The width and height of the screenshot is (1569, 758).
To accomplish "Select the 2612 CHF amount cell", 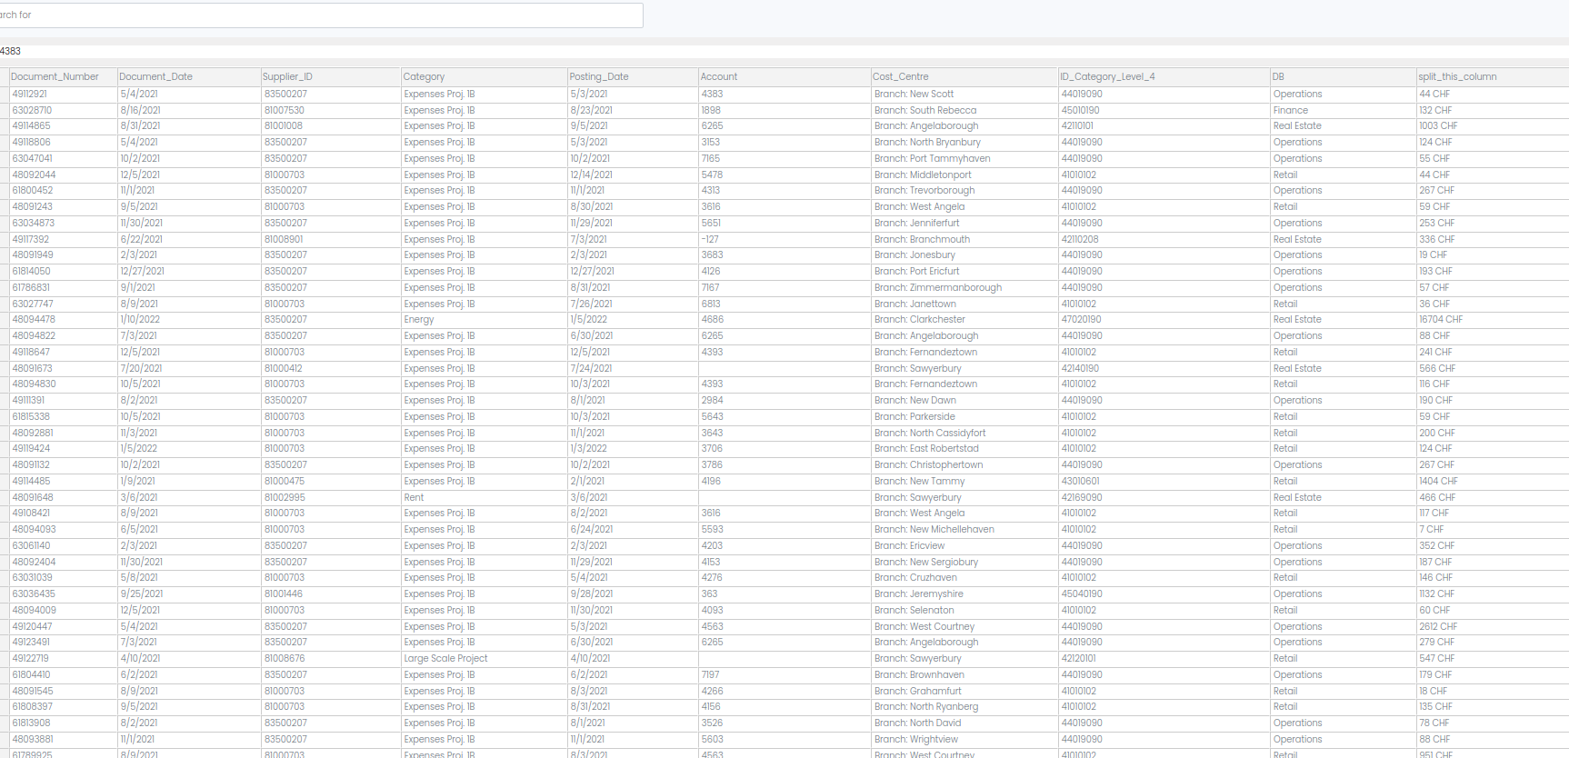I will [1438, 627].
